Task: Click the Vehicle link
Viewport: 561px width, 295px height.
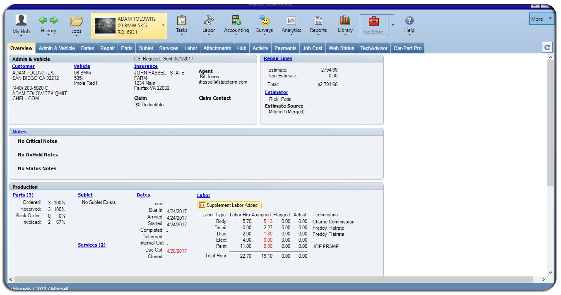Action: [82, 66]
